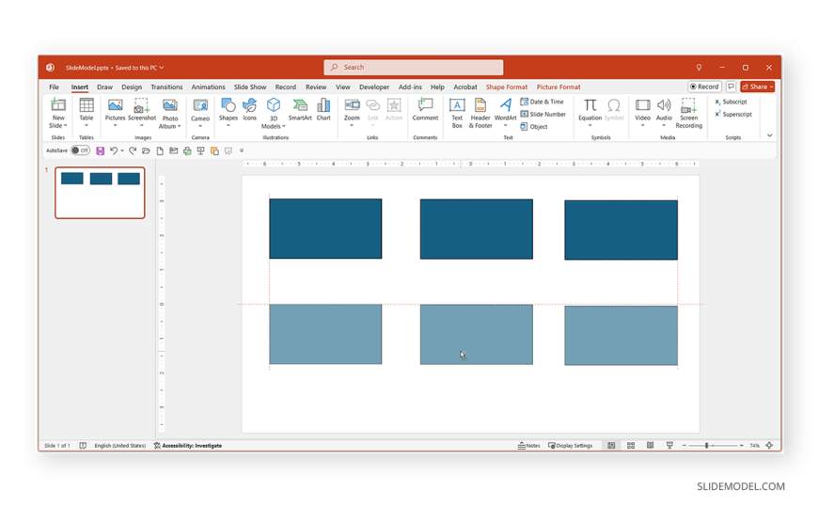Click the Screenshot tool icon

[x=141, y=105]
